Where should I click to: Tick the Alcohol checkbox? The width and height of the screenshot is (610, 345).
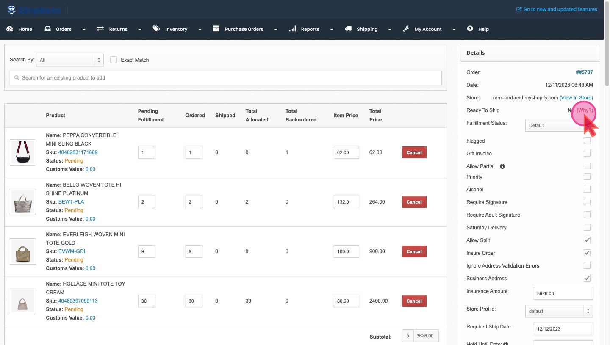[x=587, y=189]
